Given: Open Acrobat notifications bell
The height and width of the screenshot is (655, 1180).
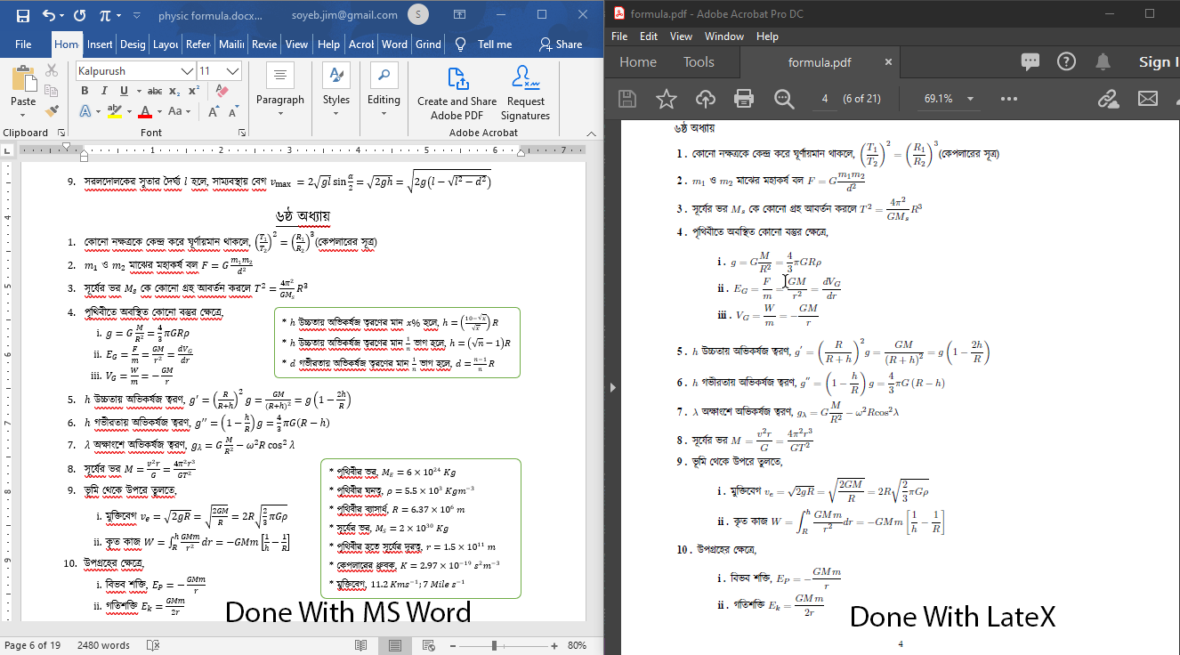Looking at the screenshot, I should click(1103, 61).
